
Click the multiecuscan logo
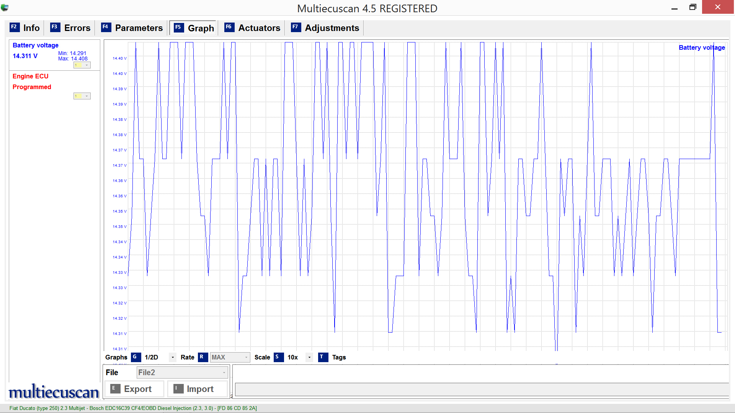[54, 392]
